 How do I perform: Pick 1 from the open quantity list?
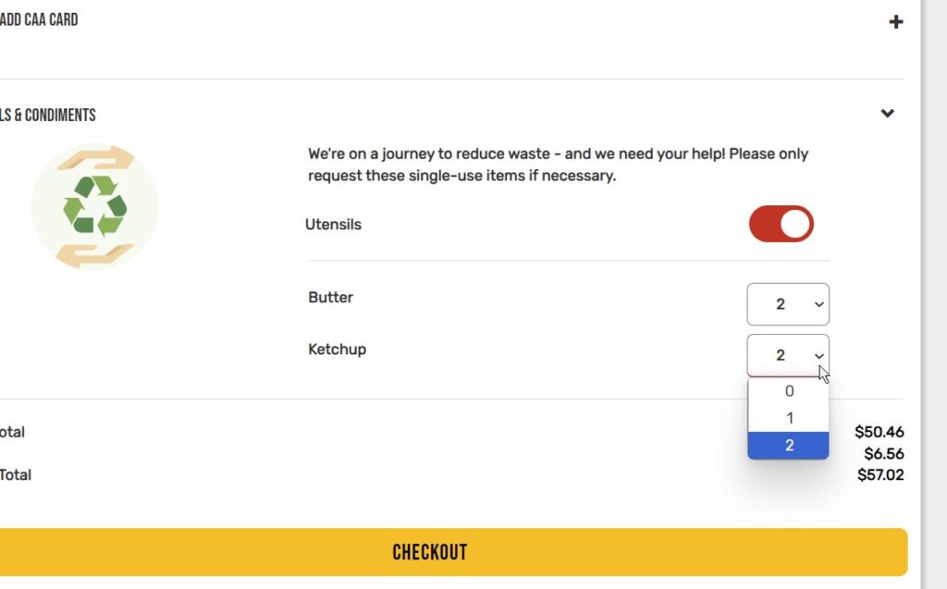(x=789, y=418)
